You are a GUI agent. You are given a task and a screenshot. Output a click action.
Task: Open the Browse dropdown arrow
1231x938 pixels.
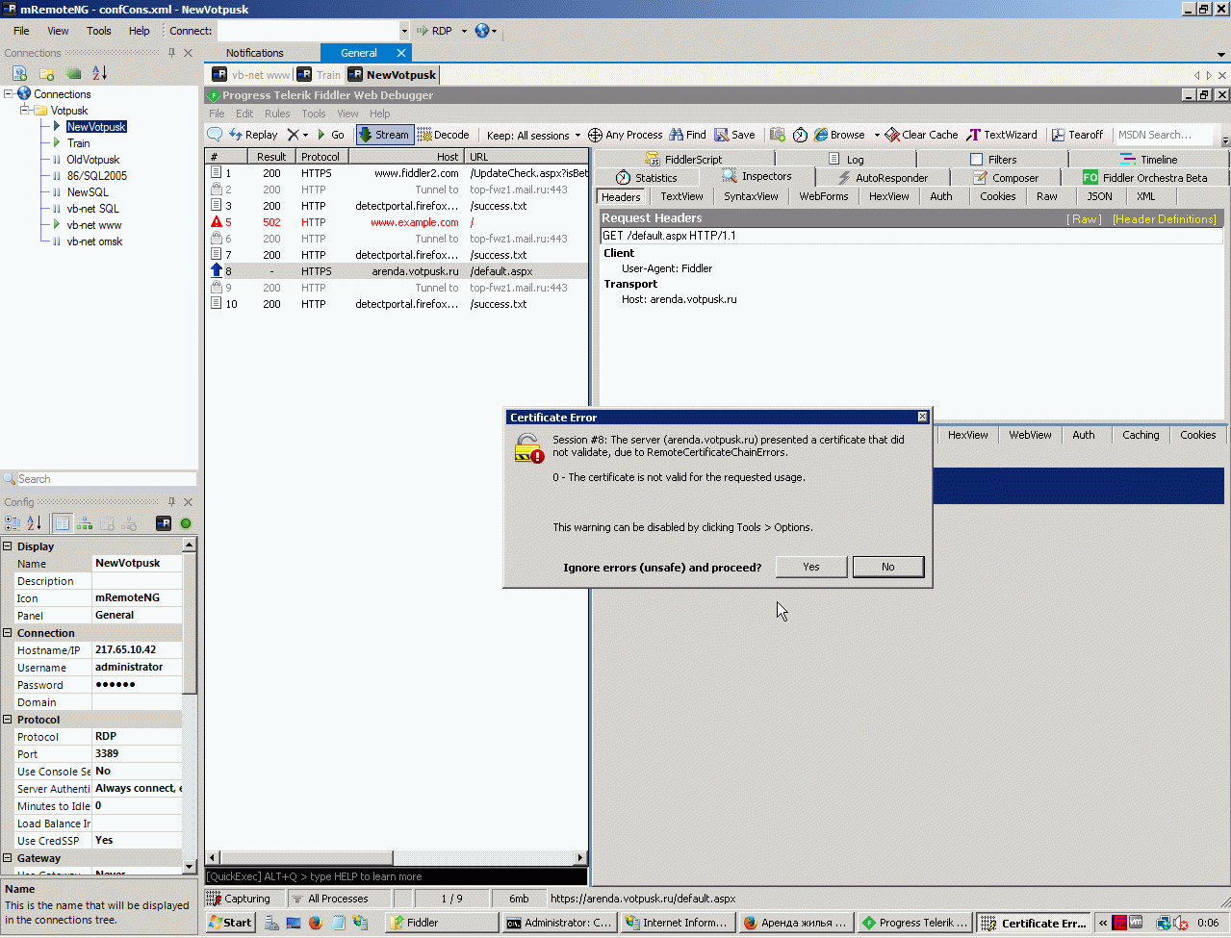click(x=877, y=136)
